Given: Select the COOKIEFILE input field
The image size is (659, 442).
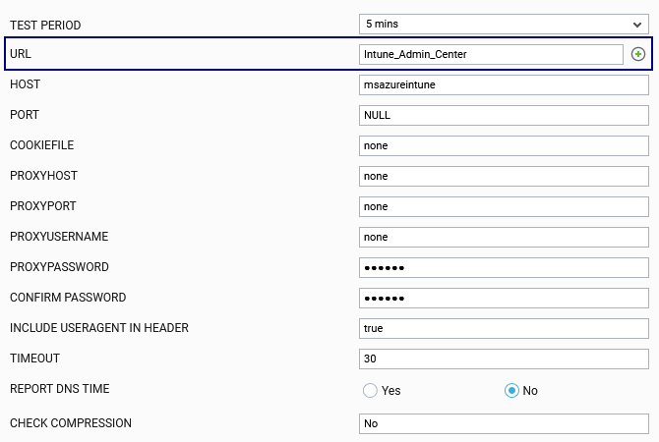Looking at the screenshot, I should 504,145.
